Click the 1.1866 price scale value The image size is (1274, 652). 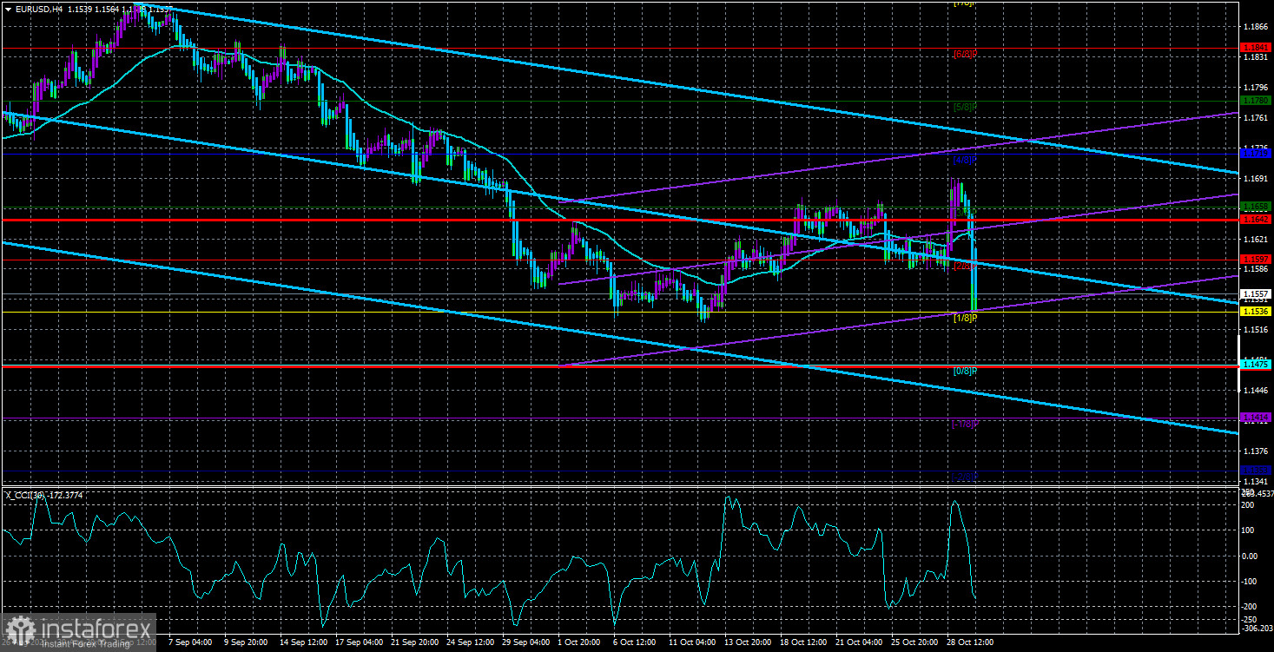click(1254, 26)
